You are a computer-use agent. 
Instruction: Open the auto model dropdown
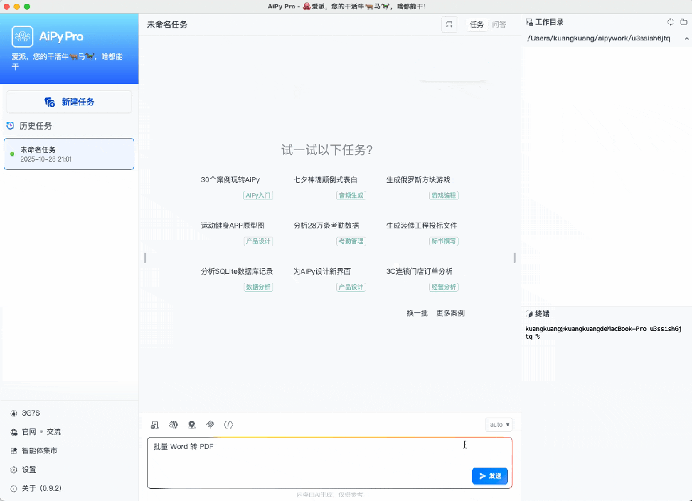(499, 424)
